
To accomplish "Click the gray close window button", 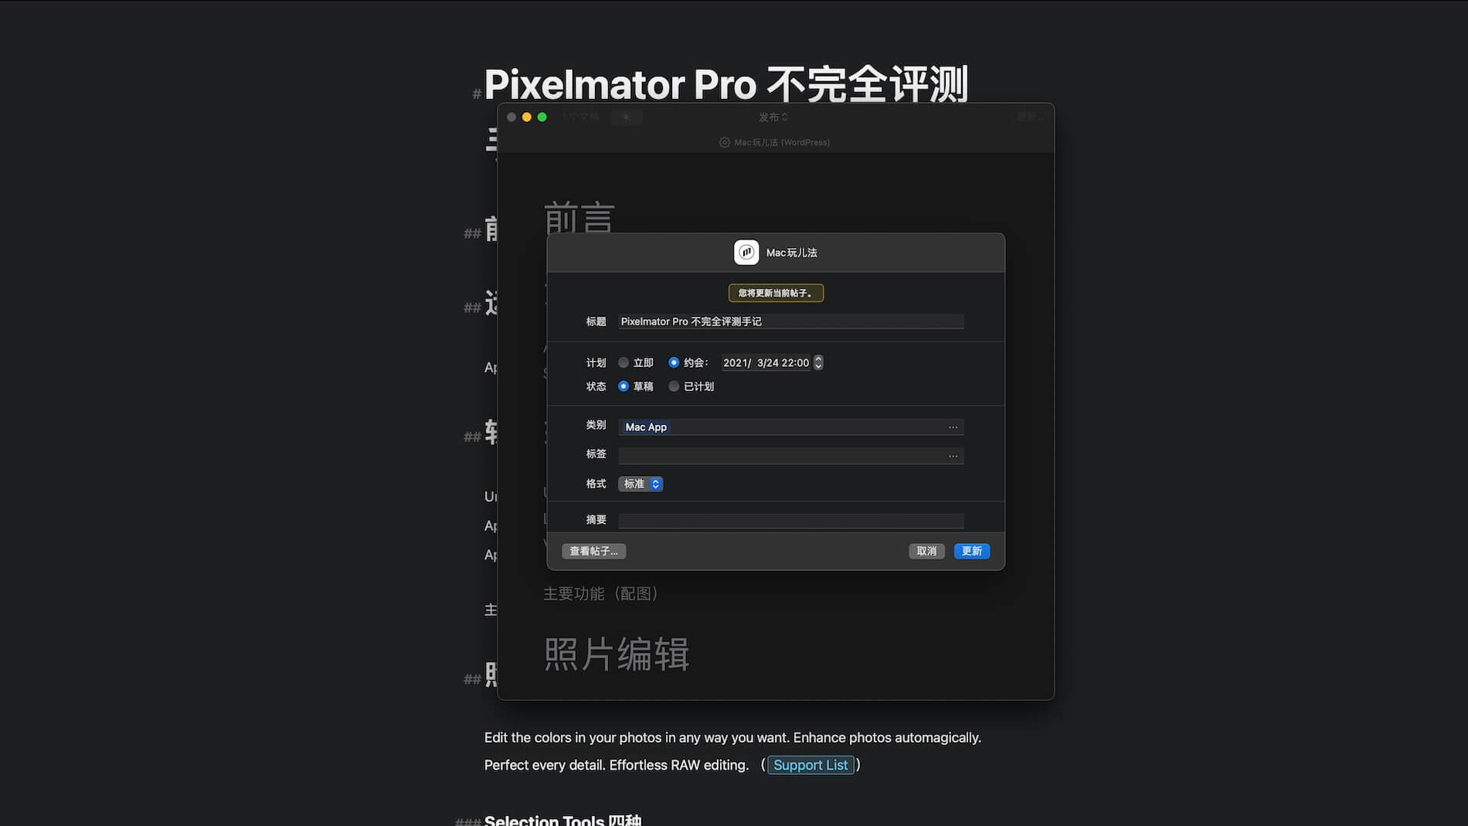I will pos(511,117).
